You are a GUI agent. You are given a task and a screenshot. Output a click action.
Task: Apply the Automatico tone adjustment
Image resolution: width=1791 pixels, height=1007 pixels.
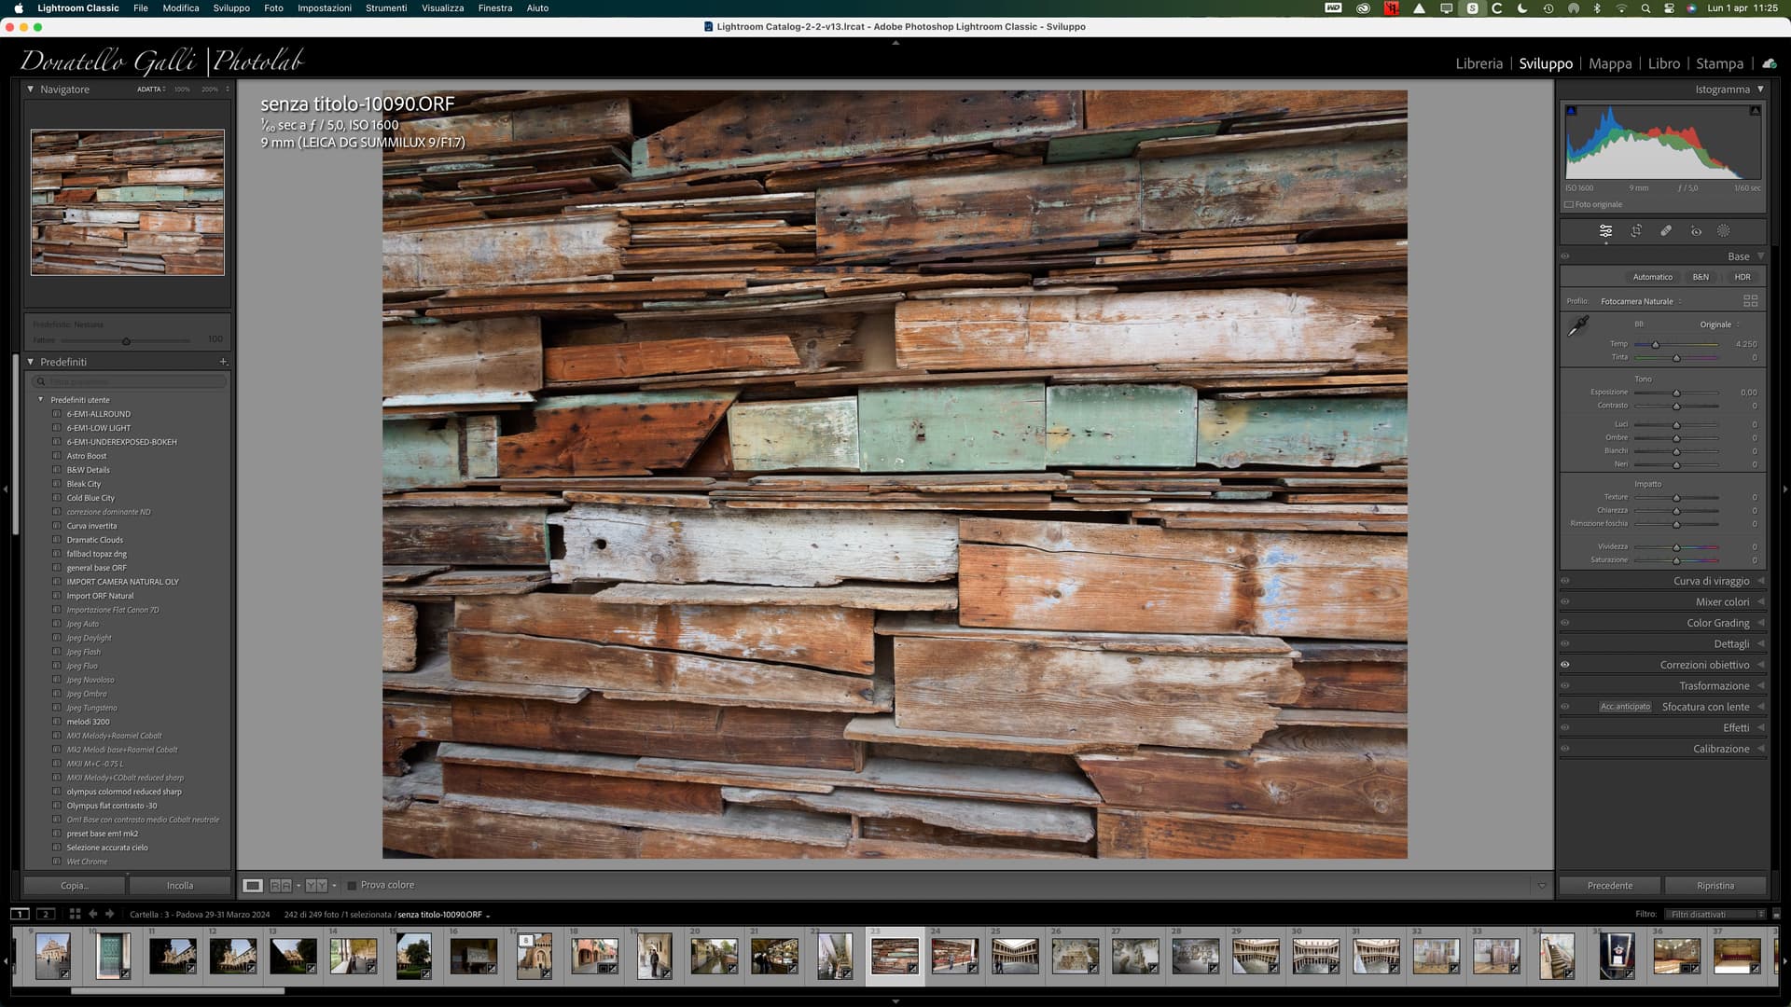click(x=1653, y=276)
